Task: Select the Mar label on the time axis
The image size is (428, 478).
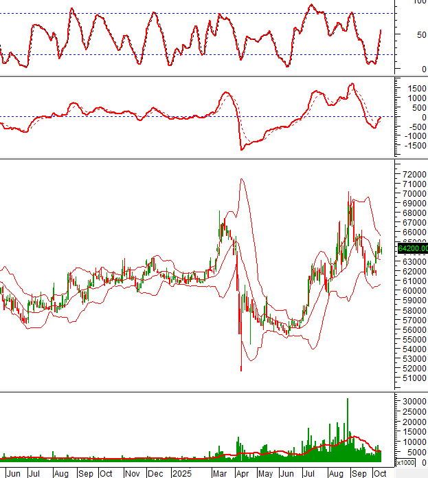Action: click(218, 474)
